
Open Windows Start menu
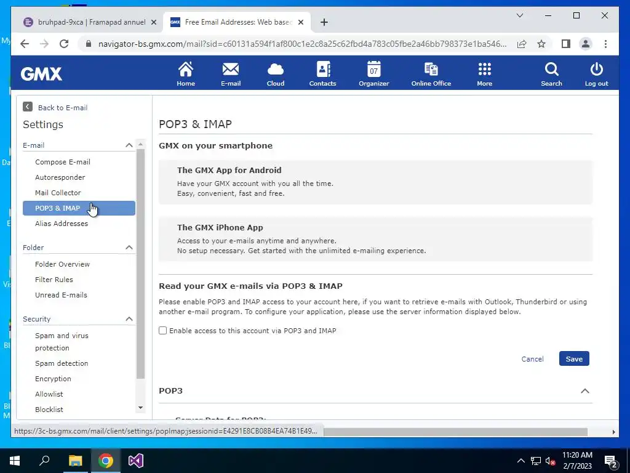pos(15,461)
